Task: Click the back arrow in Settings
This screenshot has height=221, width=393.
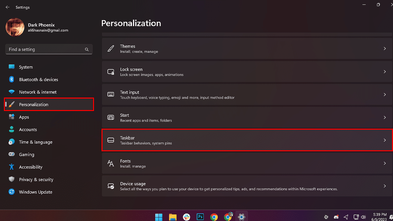Action: (x=8, y=7)
